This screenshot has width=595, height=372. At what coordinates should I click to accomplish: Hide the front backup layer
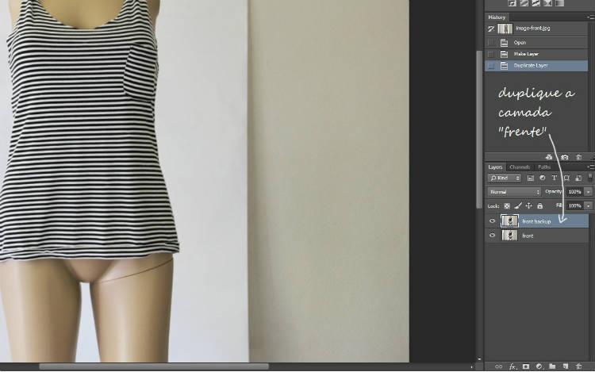(492, 221)
